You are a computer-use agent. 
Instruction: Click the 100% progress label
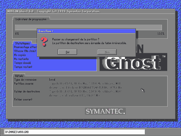(x=161, y=34)
